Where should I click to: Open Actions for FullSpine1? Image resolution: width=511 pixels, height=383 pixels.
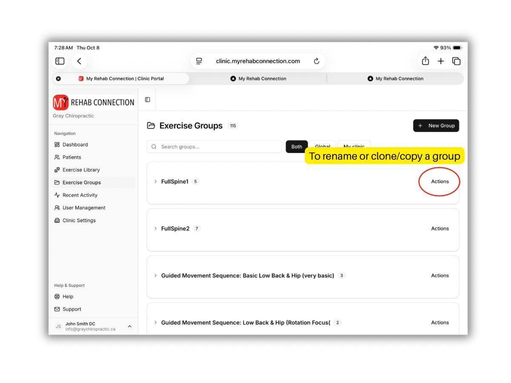tap(440, 182)
